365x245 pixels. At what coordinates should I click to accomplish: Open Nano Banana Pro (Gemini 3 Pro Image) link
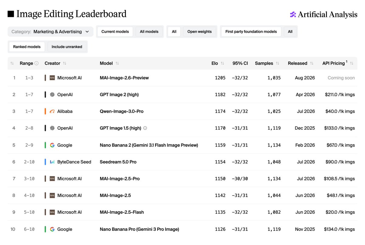(x=139, y=229)
